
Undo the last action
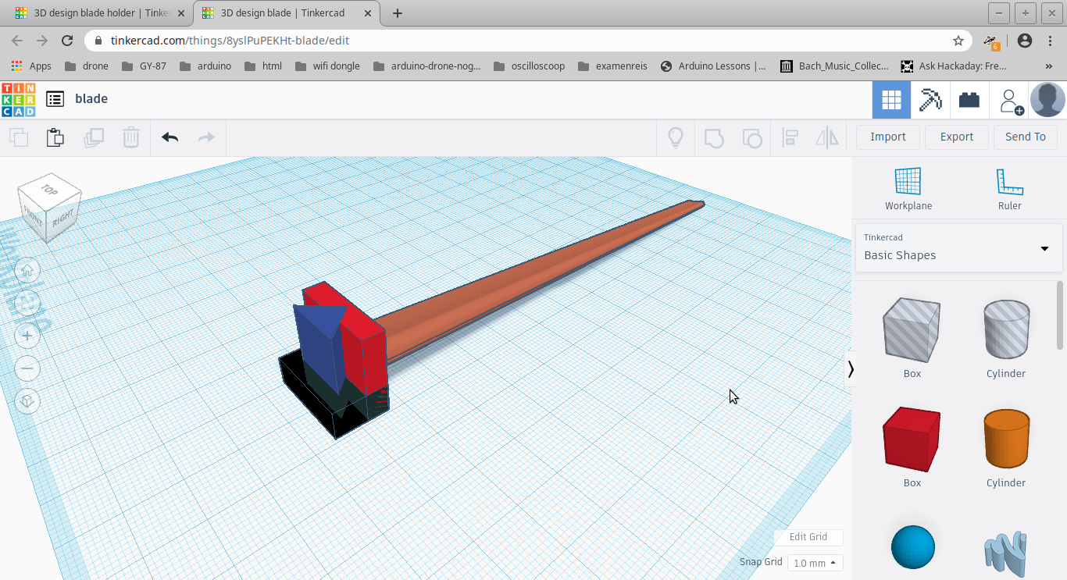point(170,137)
